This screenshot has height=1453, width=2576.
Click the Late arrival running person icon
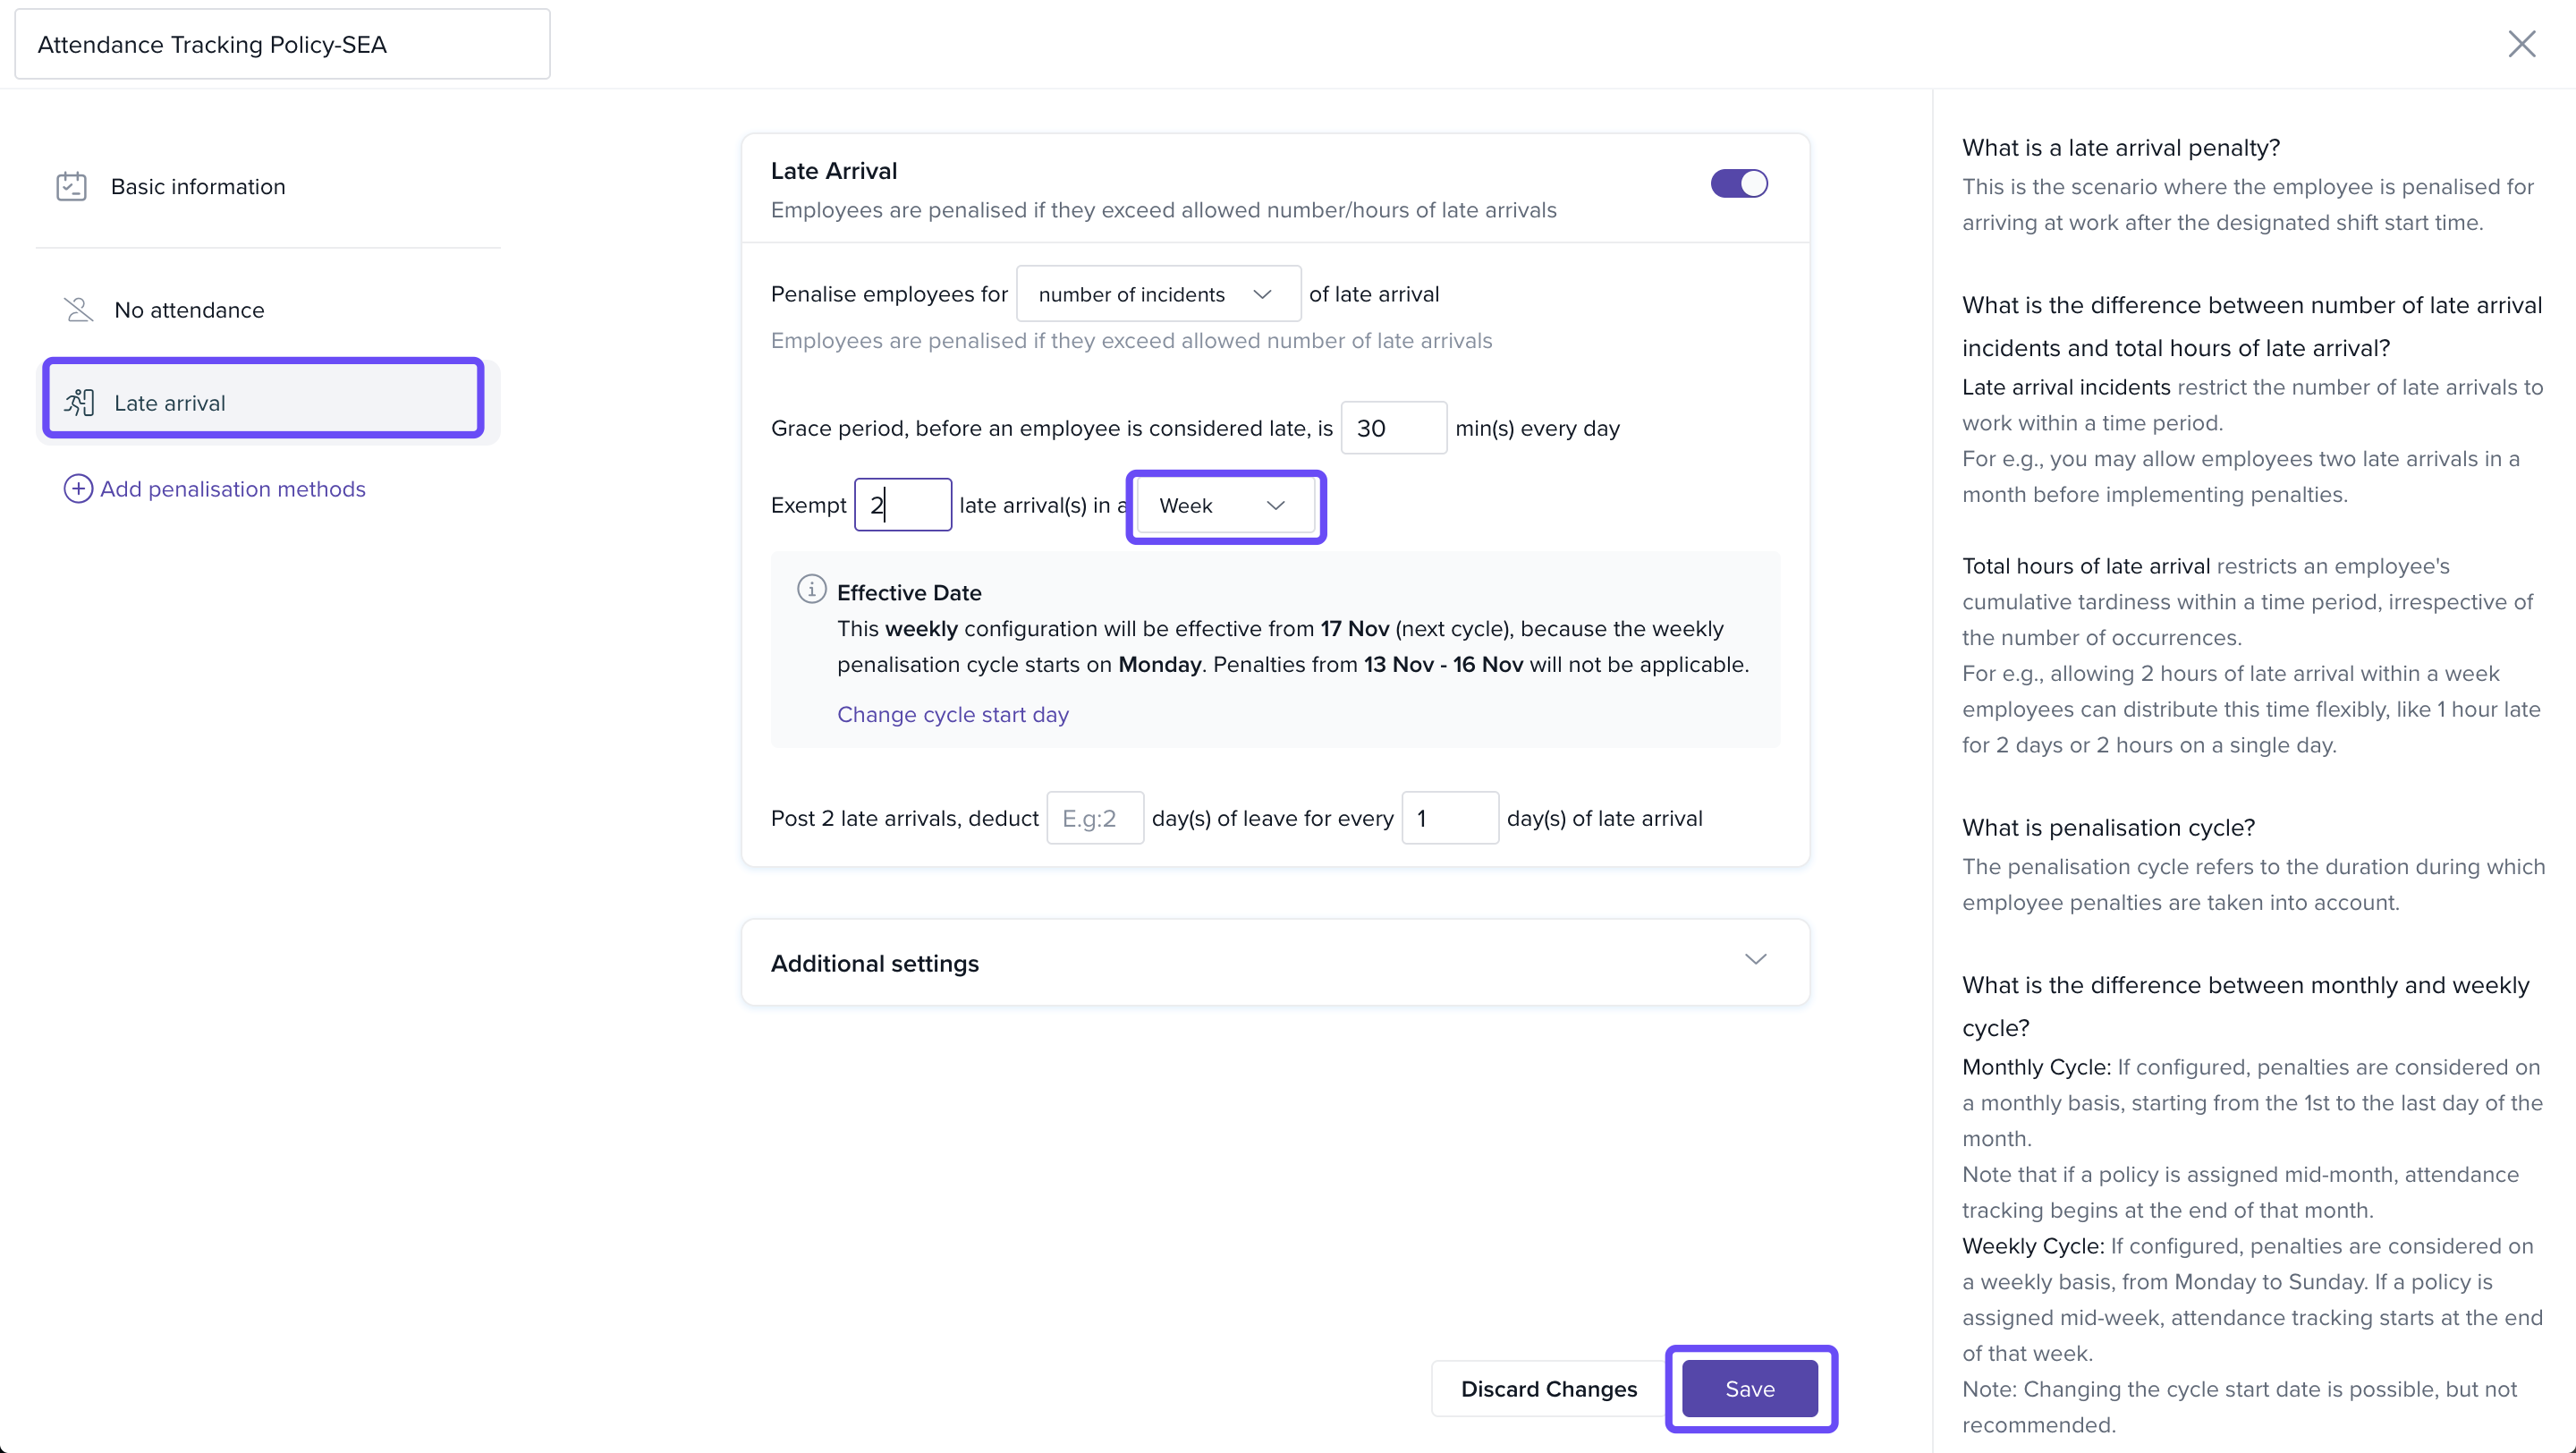point(79,403)
